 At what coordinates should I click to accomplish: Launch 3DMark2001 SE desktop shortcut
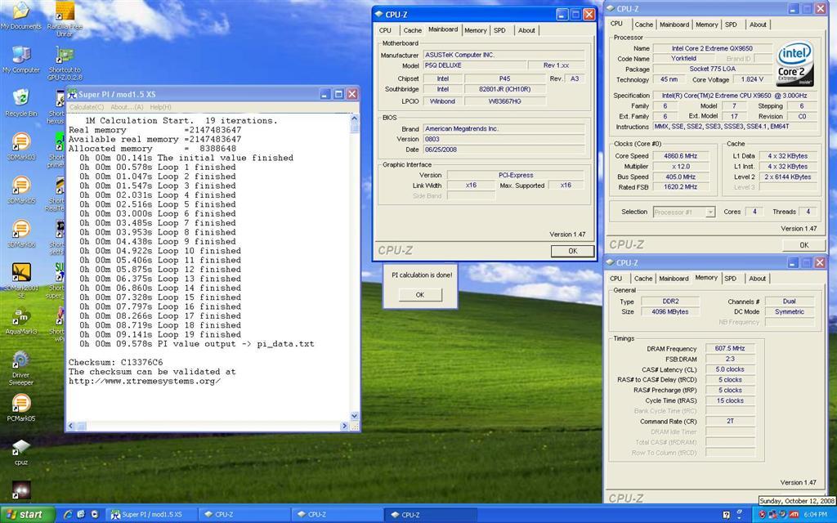point(20,281)
